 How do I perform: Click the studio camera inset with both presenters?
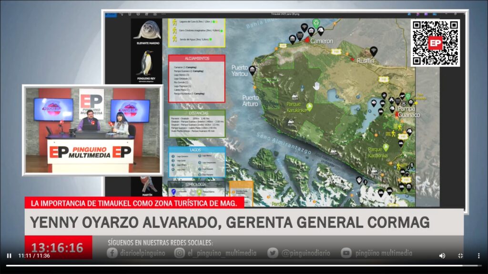click(x=92, y=130)
